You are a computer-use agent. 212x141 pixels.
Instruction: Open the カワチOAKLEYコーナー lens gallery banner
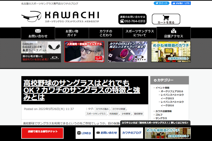coord(128,52)
